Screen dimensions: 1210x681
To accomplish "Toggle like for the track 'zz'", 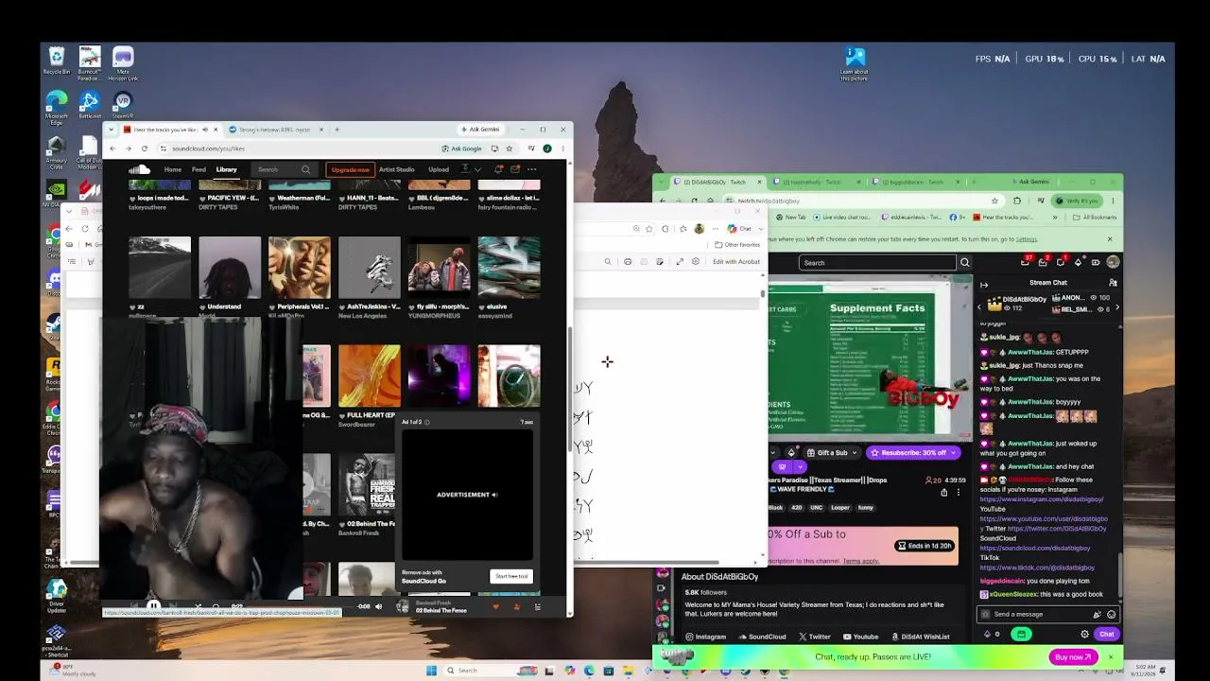I will pyautogui.click(x=131, y=307).
